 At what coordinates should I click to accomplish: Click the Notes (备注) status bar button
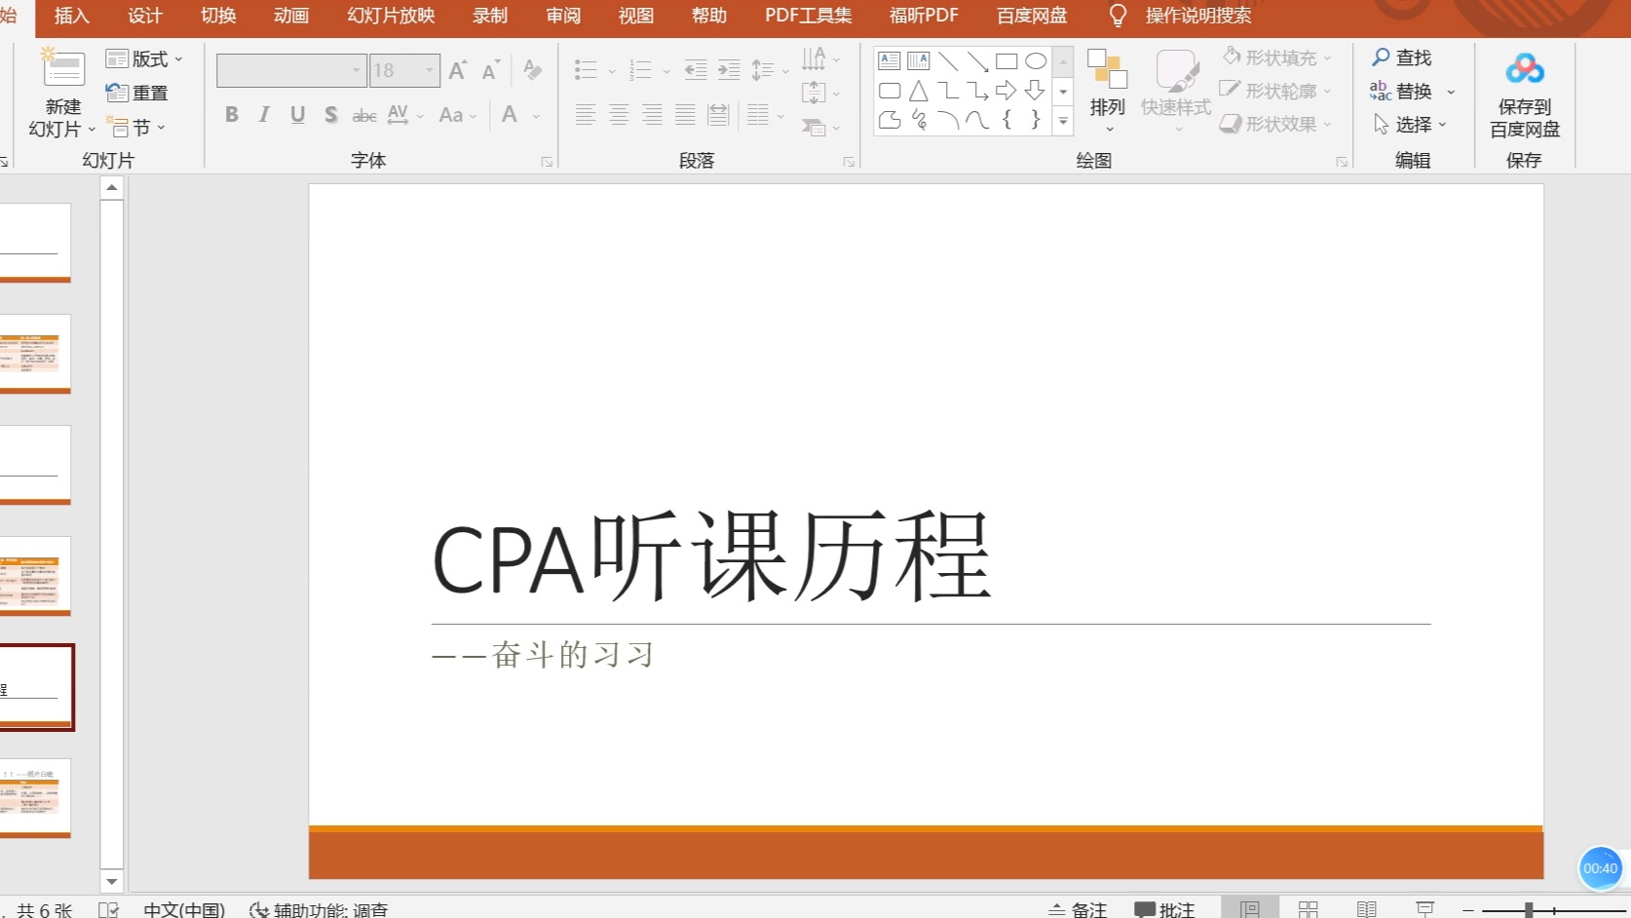click(x=1078, y=909)
